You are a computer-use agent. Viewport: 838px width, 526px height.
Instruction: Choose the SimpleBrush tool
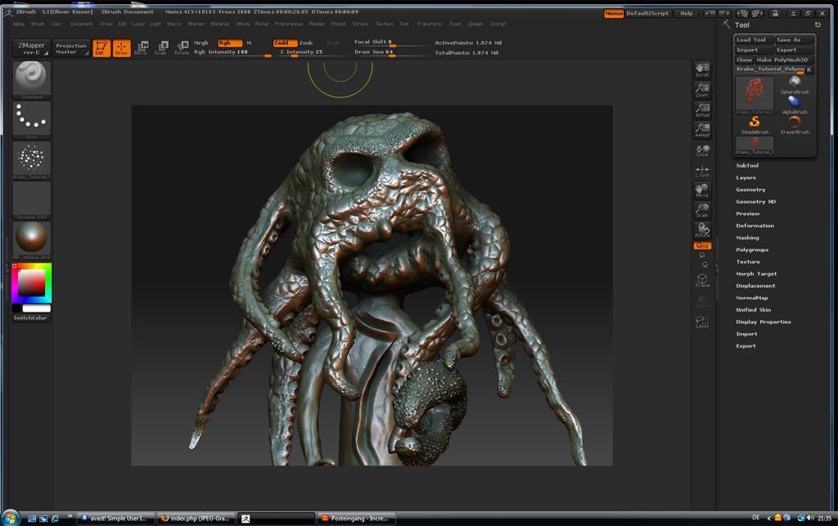pos(755,124)
